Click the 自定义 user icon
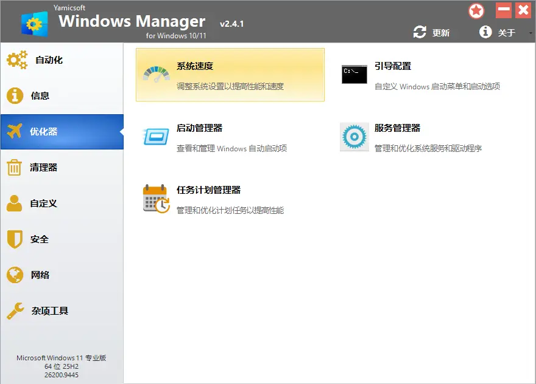536x384 pixels. [x=14, y=204]
